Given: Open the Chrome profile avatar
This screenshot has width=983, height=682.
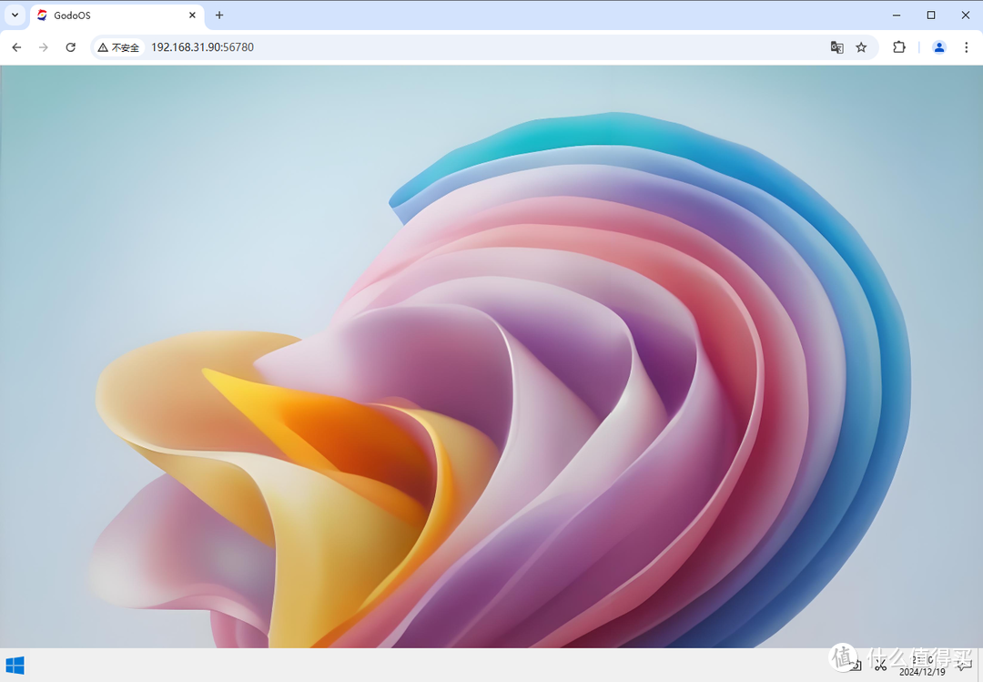Looking at the screenshot, I should 939,47.
